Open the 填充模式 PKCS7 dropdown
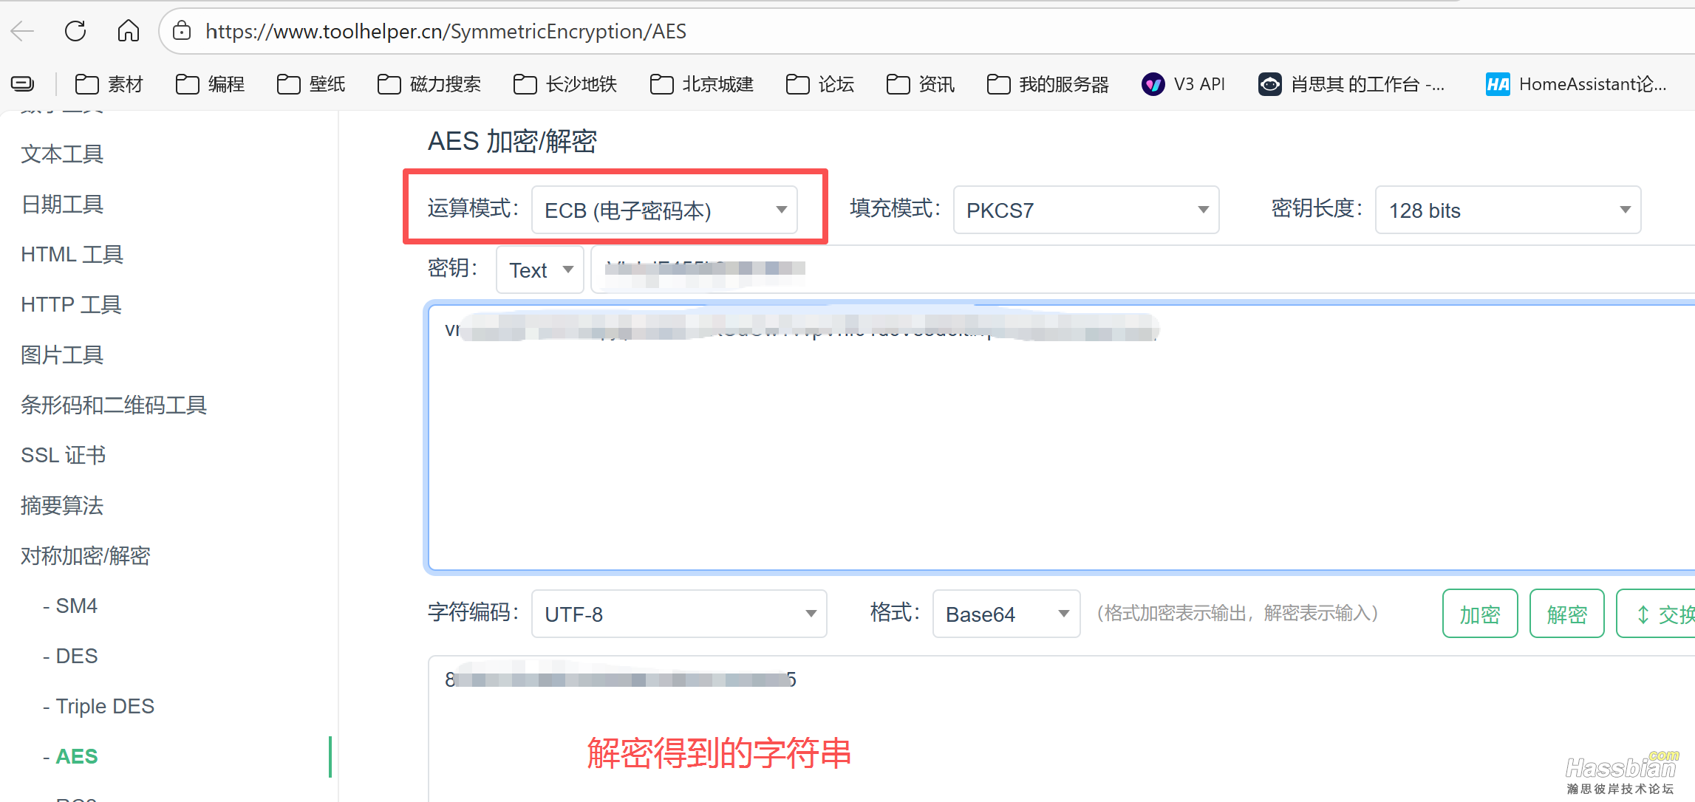This screenshot has height=802, width=1695. click(1085, 210)
